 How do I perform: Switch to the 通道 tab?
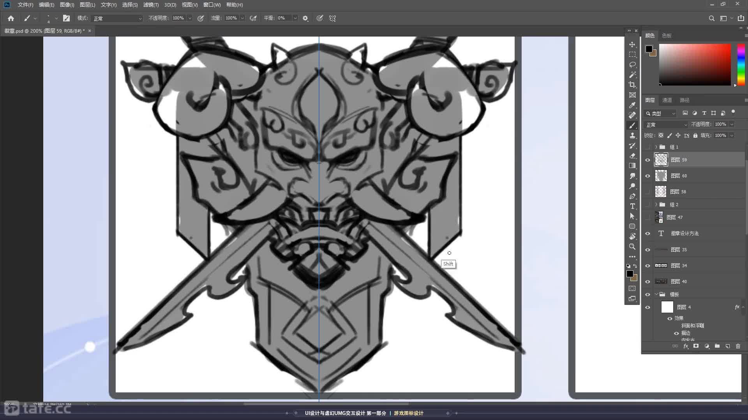click(x=667, y=100)
